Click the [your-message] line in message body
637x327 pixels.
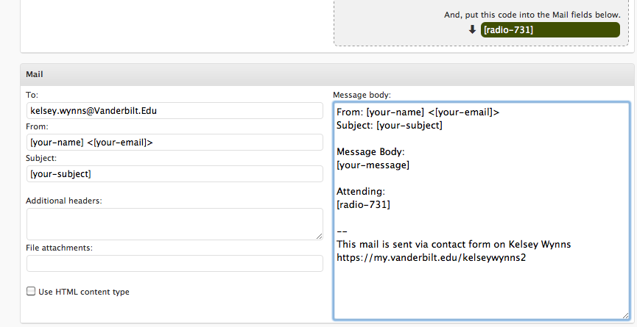373,165
